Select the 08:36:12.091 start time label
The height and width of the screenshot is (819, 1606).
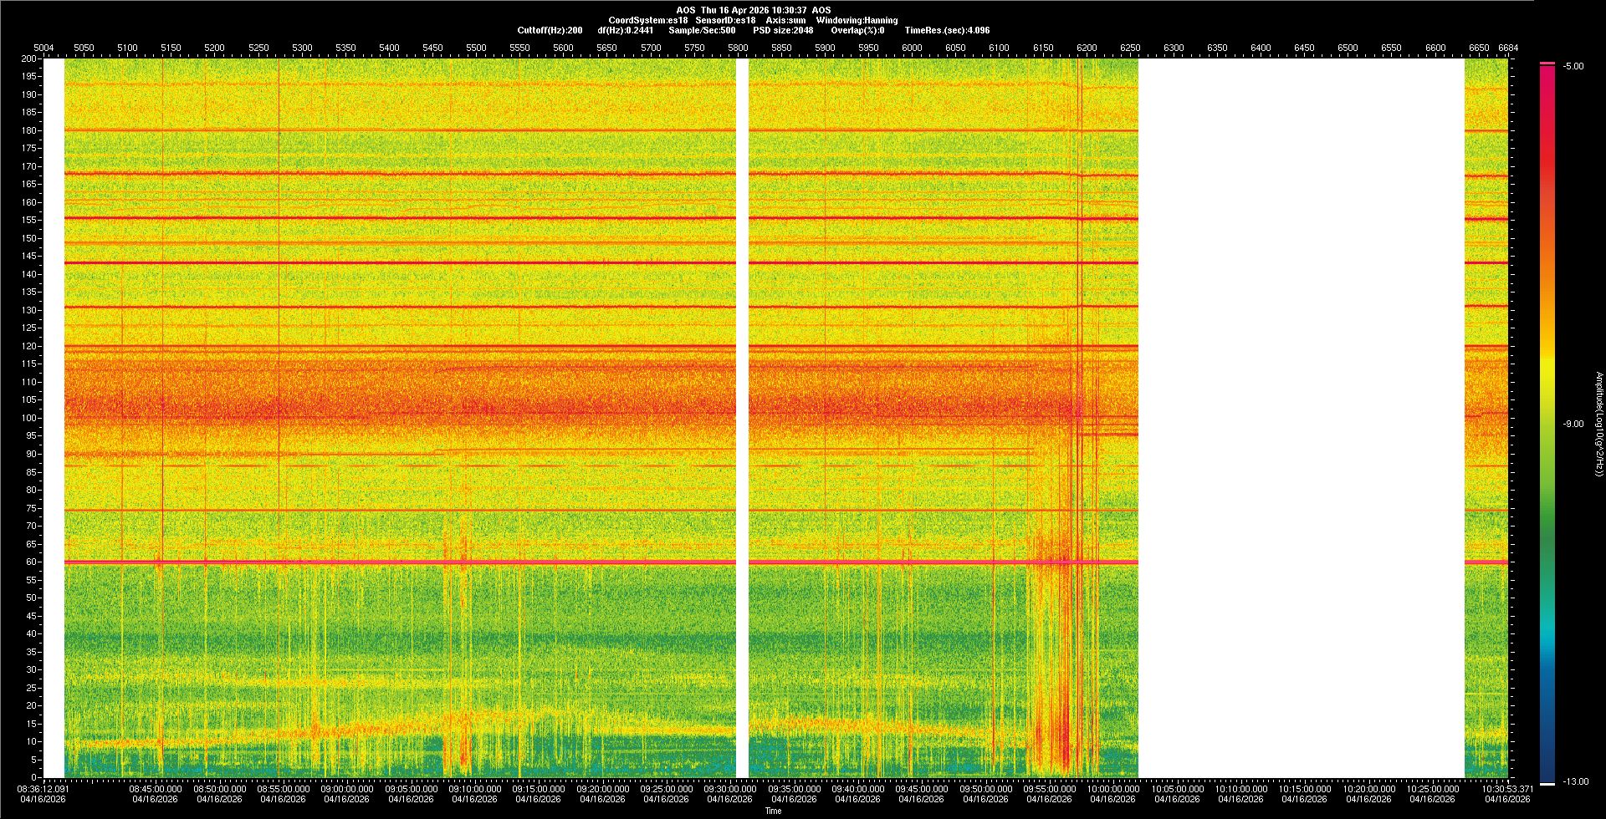pyautogui.click(x=44, y=789)
